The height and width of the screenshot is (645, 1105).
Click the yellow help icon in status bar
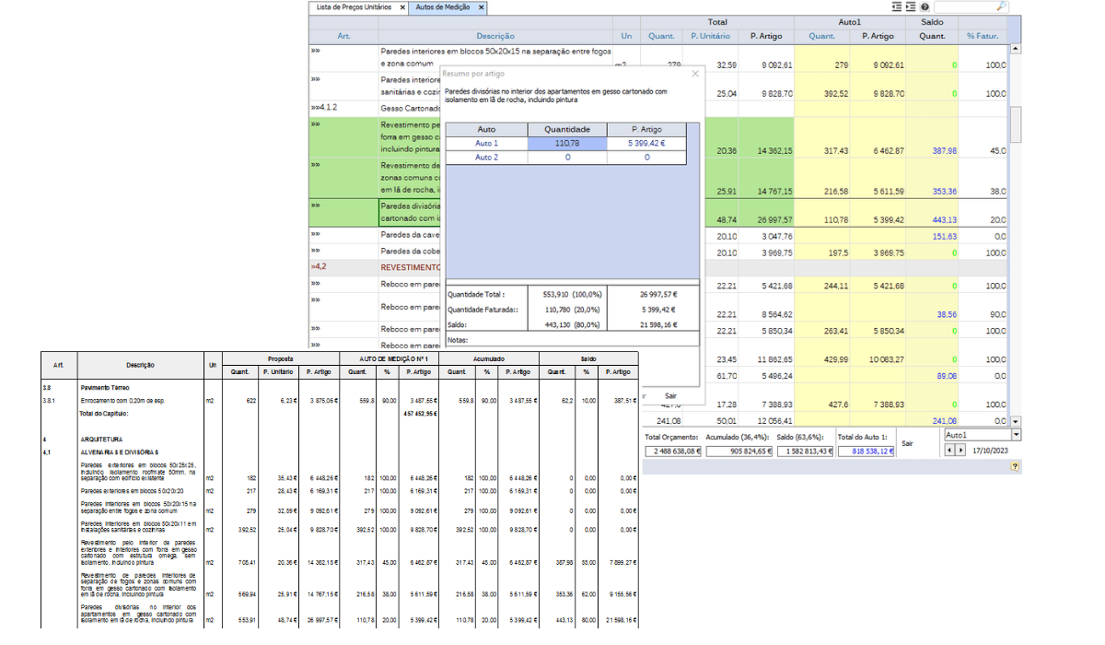[1015, 467]
